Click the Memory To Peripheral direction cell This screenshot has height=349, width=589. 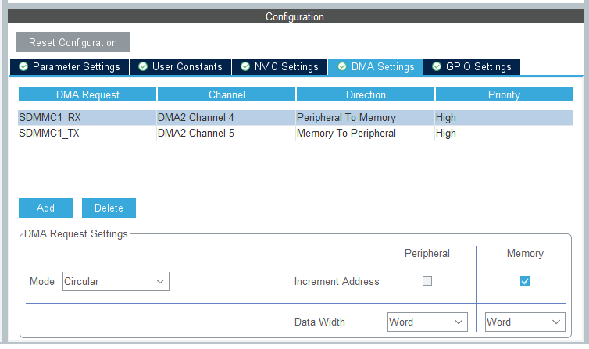[x=365, y=134]
